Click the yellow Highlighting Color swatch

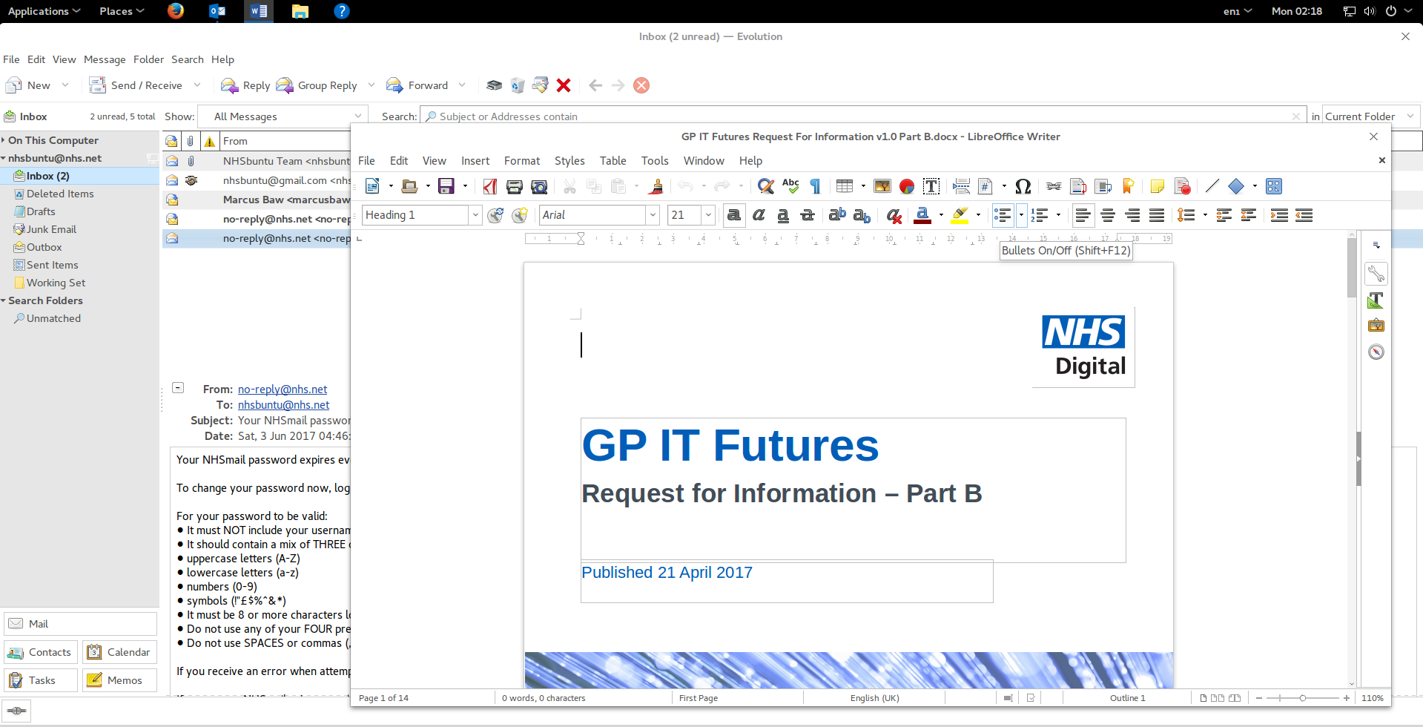[960, 215]
